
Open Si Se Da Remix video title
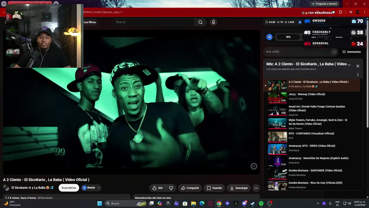[x=318, y=122]
